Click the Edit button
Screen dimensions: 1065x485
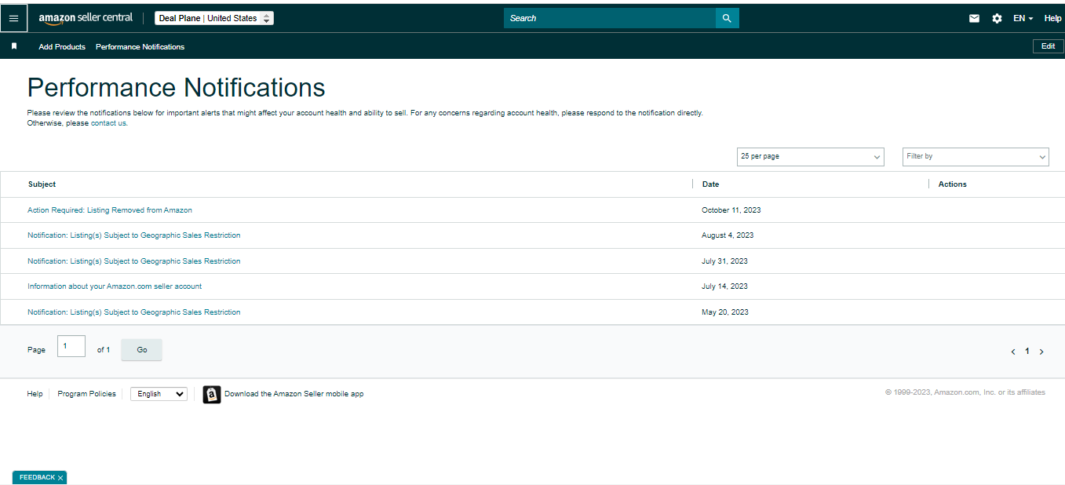(x=1048, y=46)
